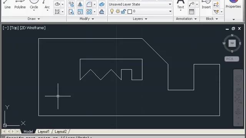
Task: Open the Ellipse flyout arrow
Action: pyautogui.click(x=62, y=4)
